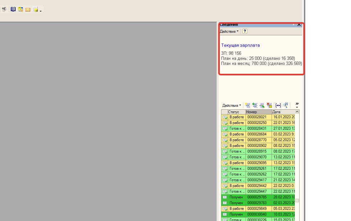The height and width of the screenshot is (221, 351).
Task: Select the number cell 0000029785
Action: 259,197
